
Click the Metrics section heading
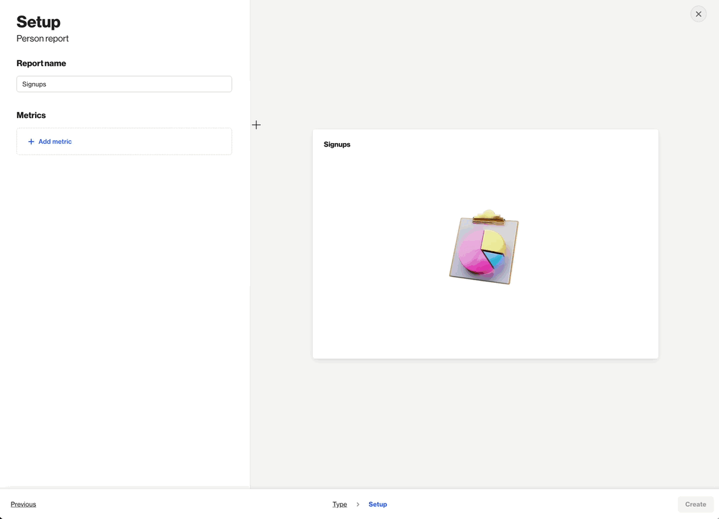(31, 115)
